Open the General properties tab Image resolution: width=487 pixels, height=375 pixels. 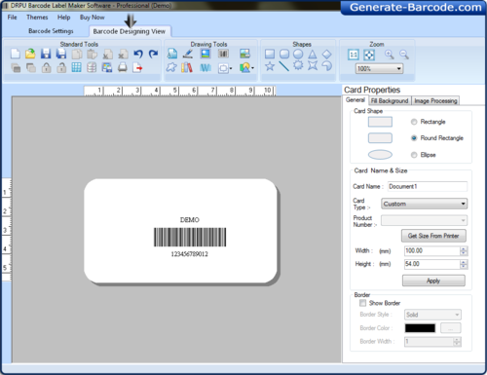coord(356,100)
